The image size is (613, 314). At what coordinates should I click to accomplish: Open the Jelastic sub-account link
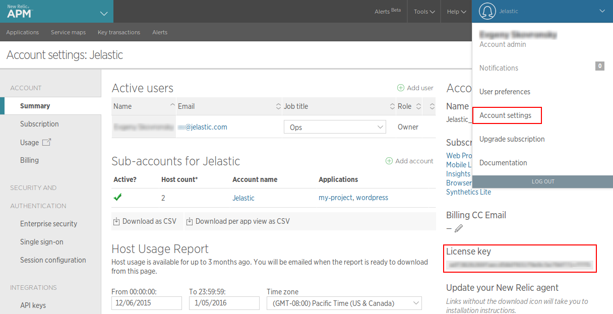point(243,198)
